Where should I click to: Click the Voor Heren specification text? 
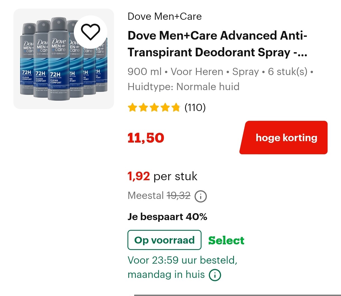coord(196,72)
